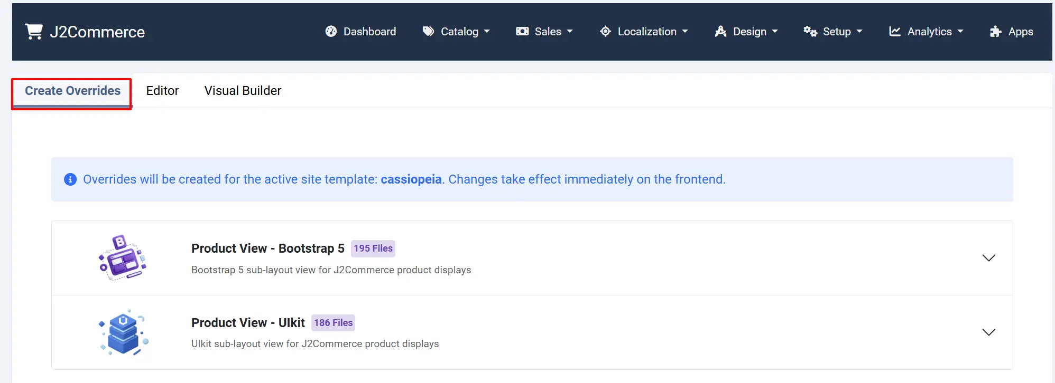Click the 'Overrides will be created' notice text
The image size is (1055, 383).
(x=404, y=179)
